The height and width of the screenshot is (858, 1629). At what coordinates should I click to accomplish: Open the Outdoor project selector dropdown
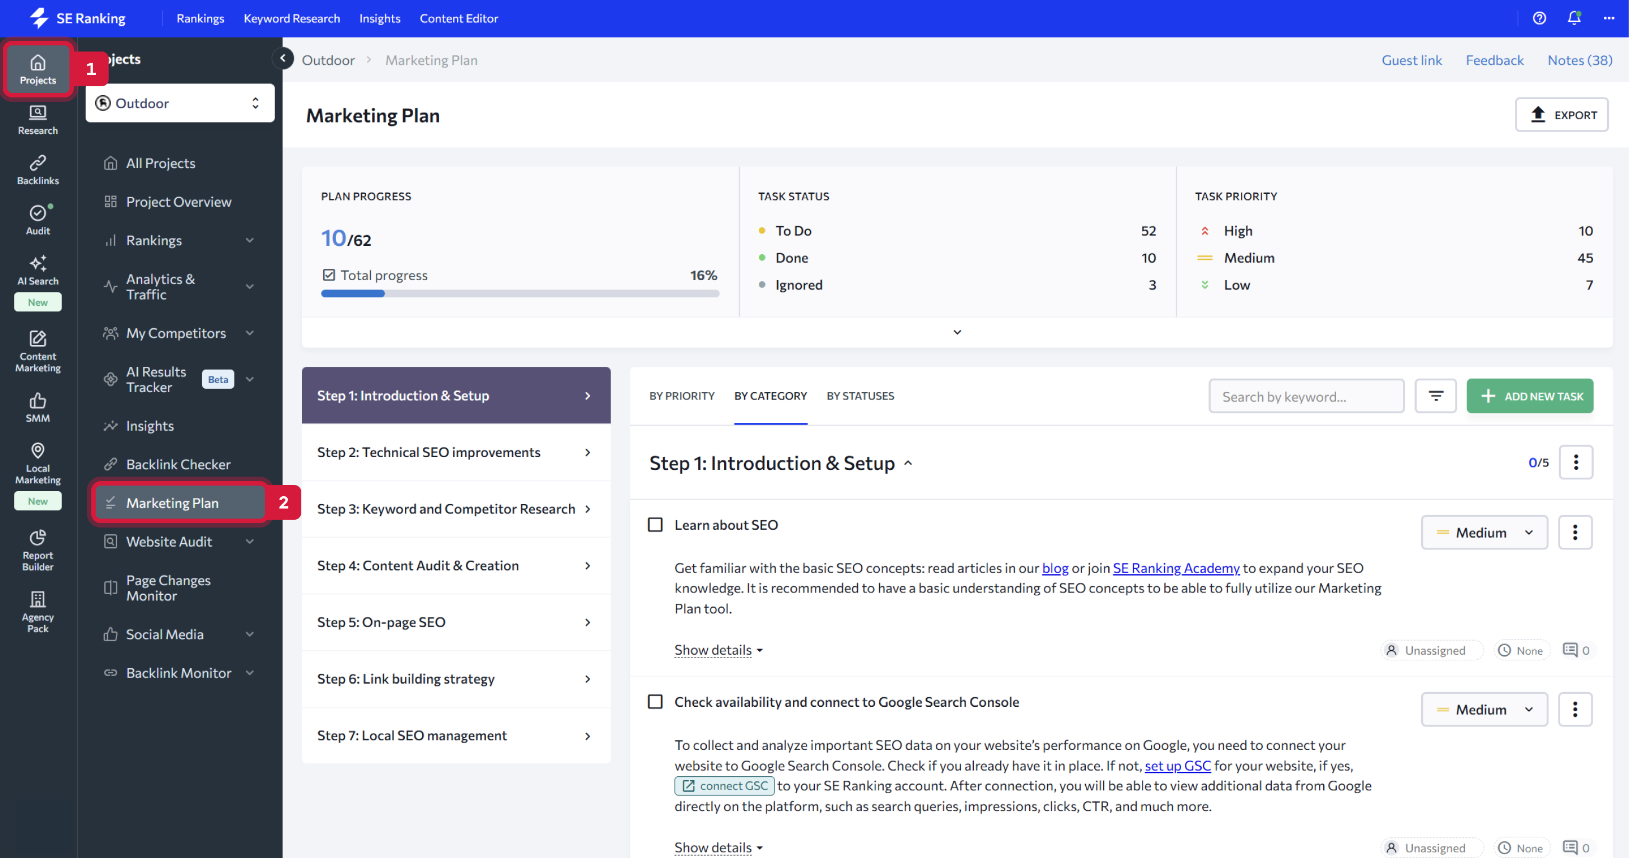[180, 103]
